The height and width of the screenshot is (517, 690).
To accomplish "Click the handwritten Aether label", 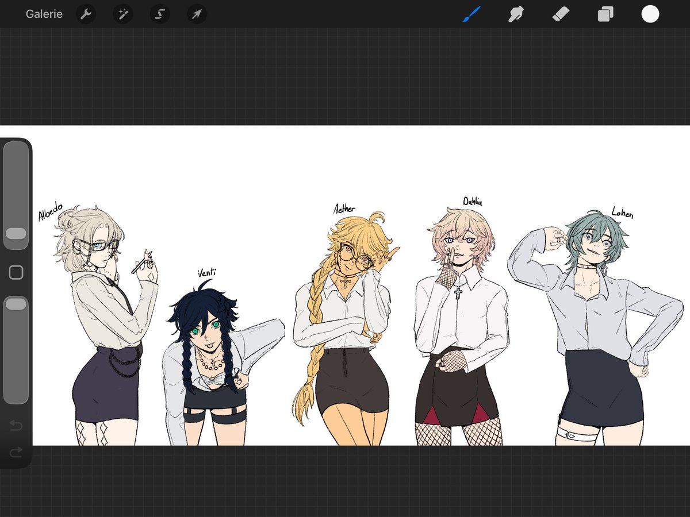I will 344,209.
